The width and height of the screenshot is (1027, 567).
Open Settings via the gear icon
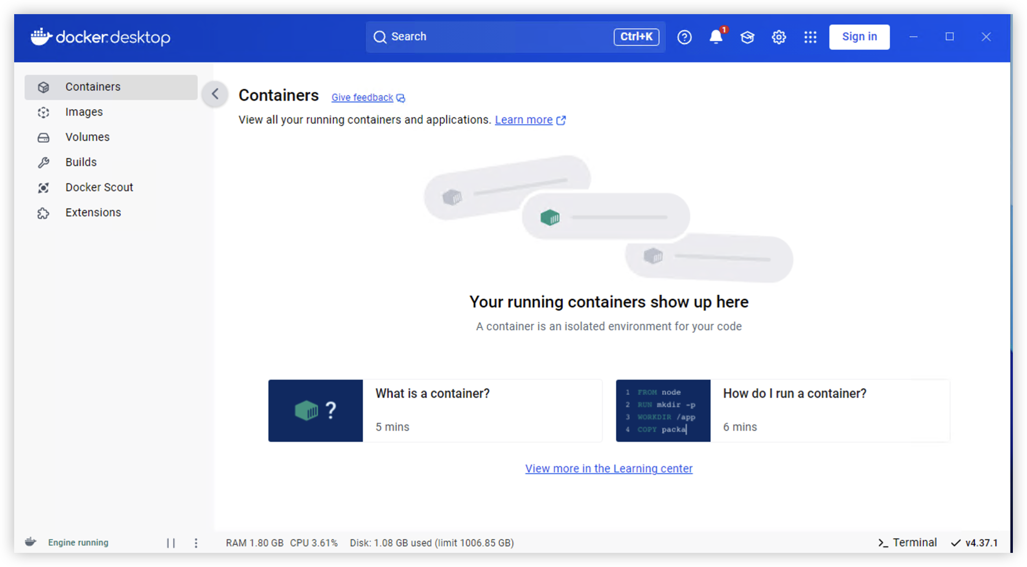point(779,37)
